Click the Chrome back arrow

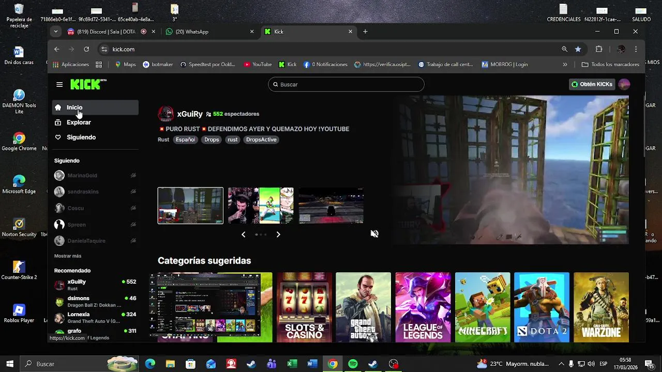coord(57,49)
